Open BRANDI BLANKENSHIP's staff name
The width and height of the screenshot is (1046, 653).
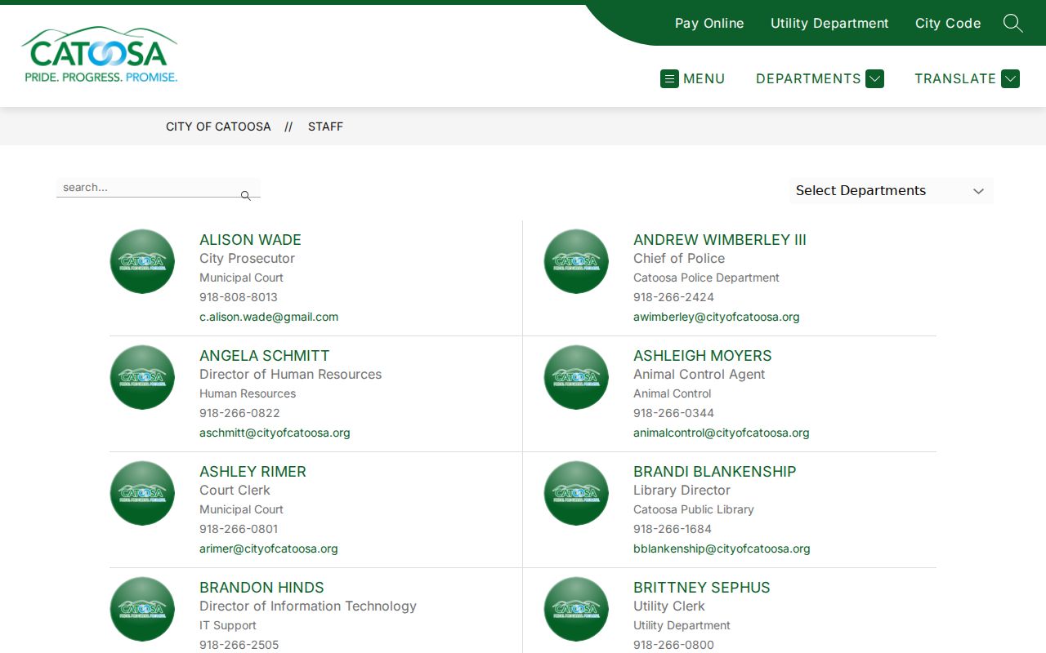(715, 472)
